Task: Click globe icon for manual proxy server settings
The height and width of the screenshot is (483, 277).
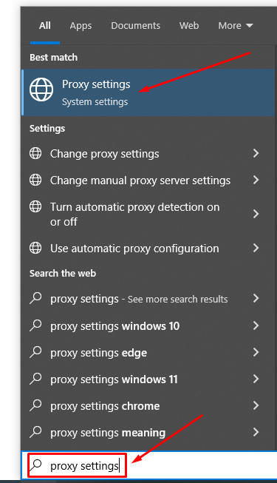Action: click(35, 180)
